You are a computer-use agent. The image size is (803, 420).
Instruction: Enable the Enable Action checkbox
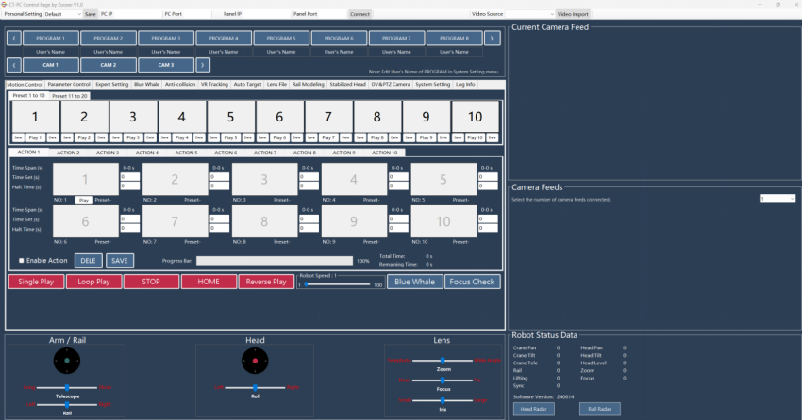[x=22, y=260]
